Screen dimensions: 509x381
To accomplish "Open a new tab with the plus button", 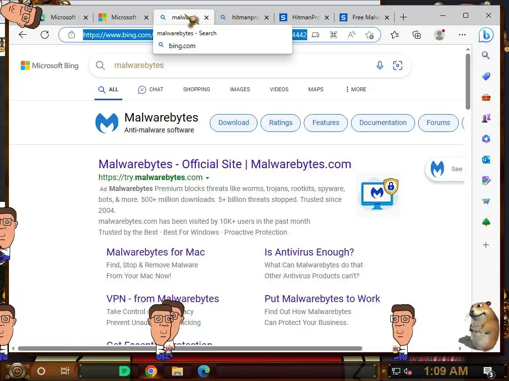I will click(x=403, y=17).
